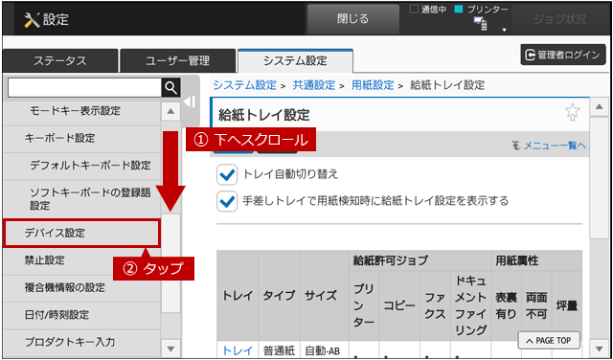Click ドキュメントファイリング column header

tap(470, 304)
